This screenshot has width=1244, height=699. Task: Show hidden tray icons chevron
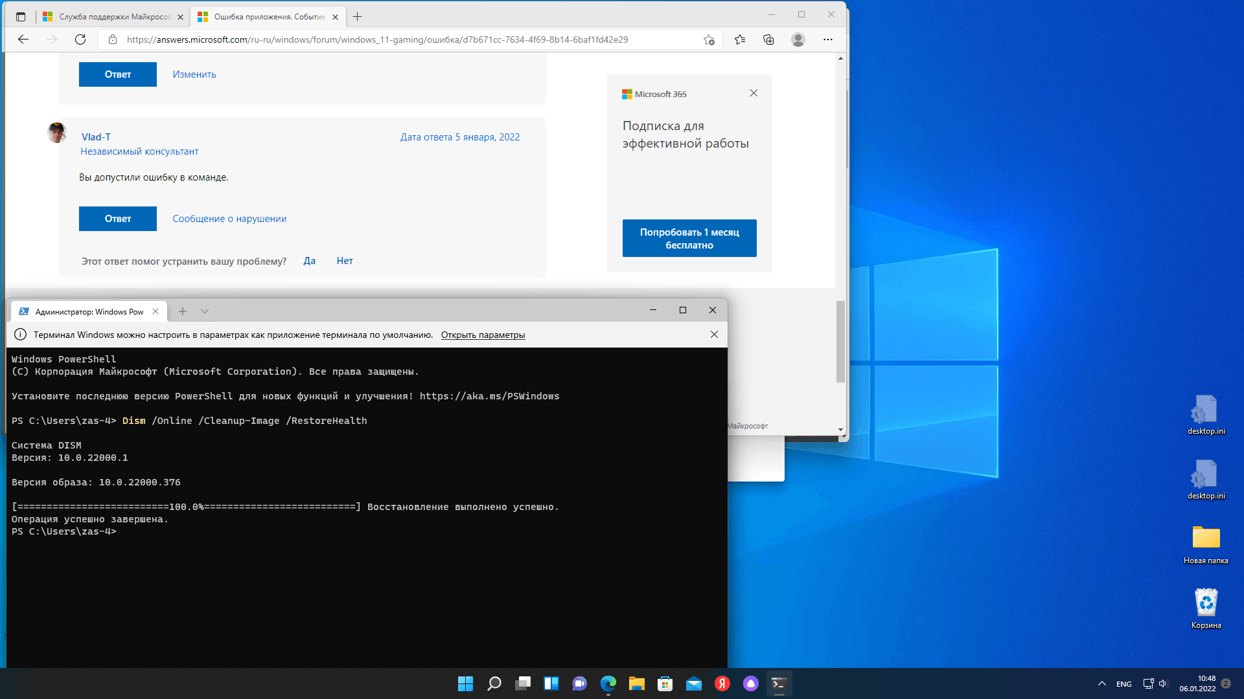point(1101,683)
